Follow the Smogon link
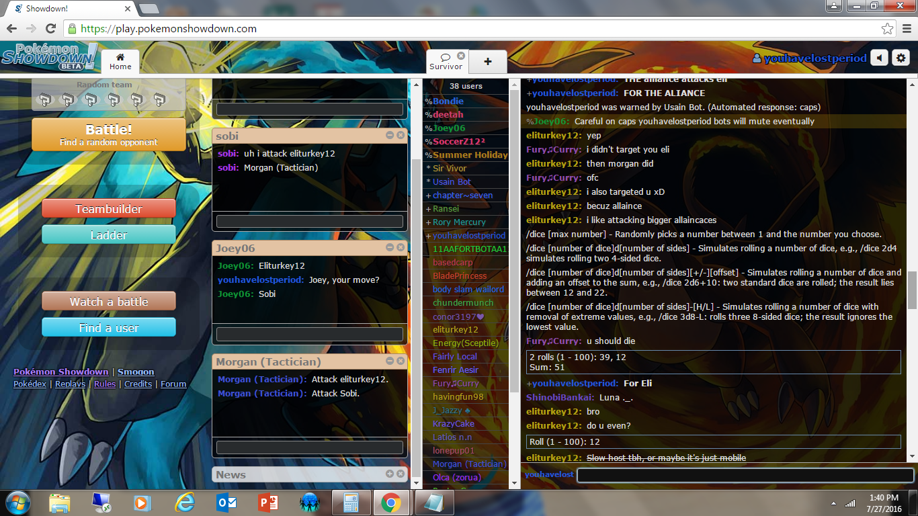The image size is (918, 516). tap(136, 372)
